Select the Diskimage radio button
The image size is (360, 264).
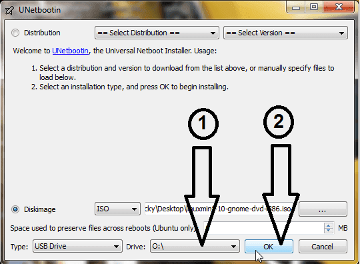pyautogui.click(x=15, y=209)
